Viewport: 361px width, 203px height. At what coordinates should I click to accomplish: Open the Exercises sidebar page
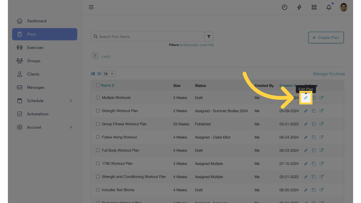coord(35,47)
